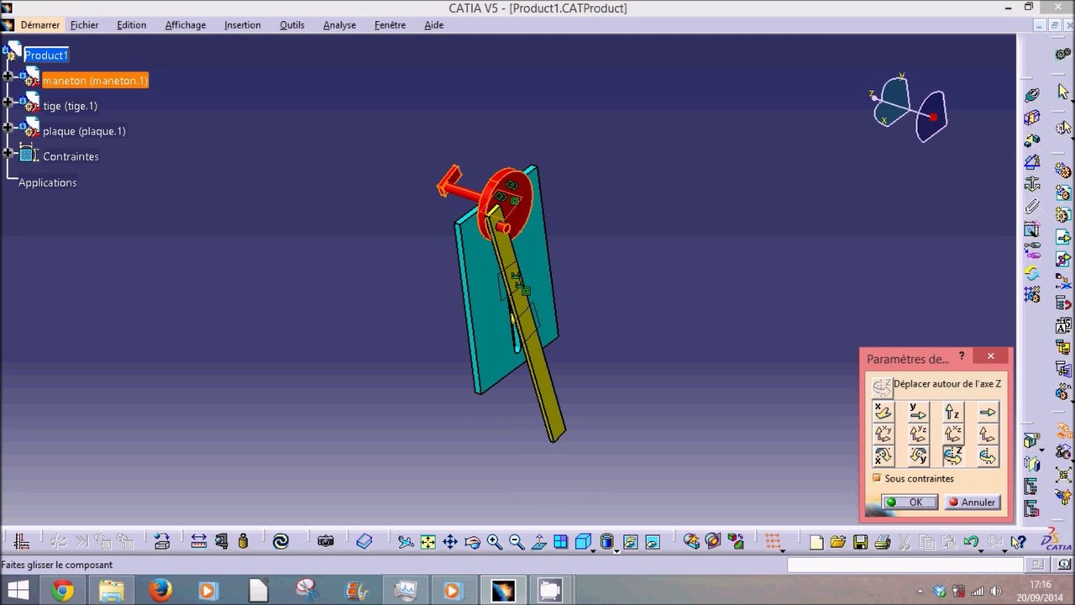1075x605 pixels.
Task: Enable Sous contraintes checkbox
Action: [x=877, y=478]
